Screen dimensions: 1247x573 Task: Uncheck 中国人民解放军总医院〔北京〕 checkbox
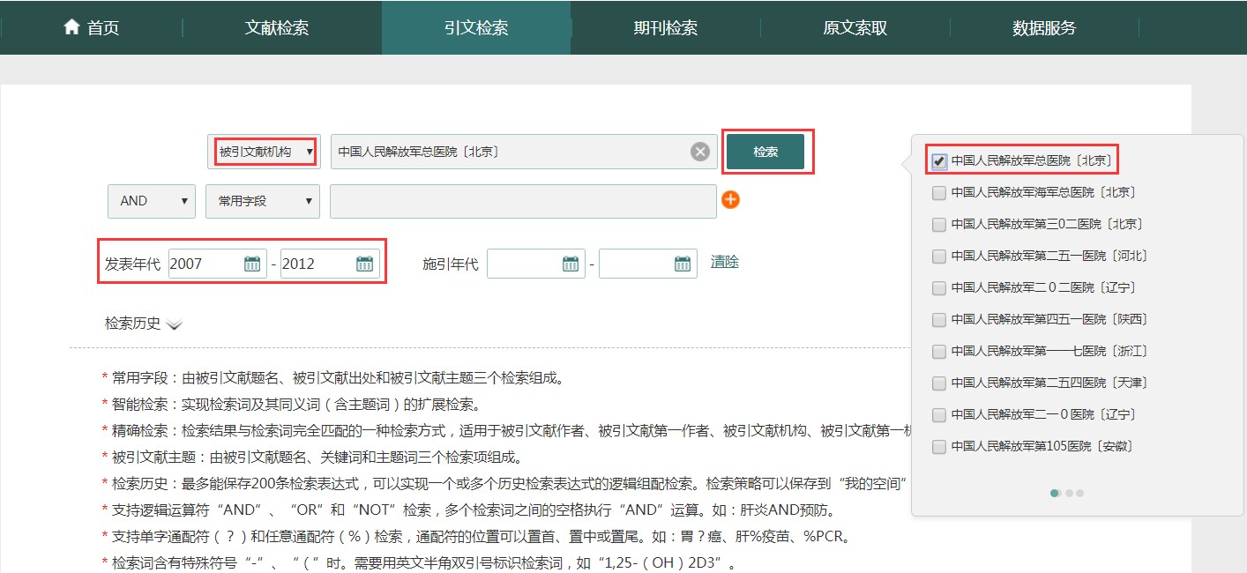point(939,161)
